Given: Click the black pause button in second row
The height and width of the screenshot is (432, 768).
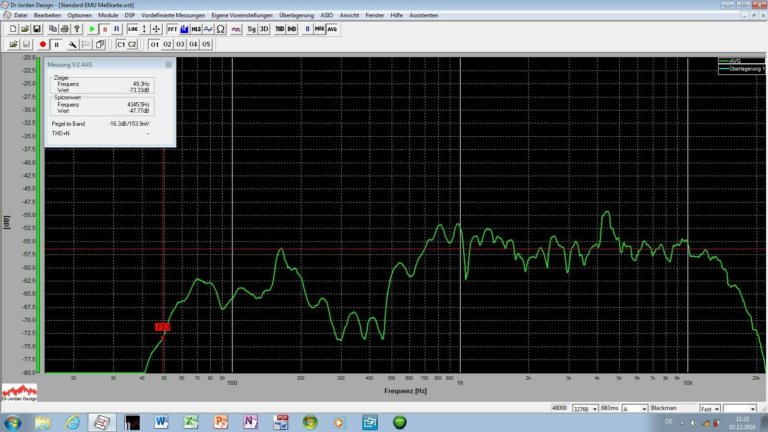Looking at the screenshot, I should click(x=57, y=45).
